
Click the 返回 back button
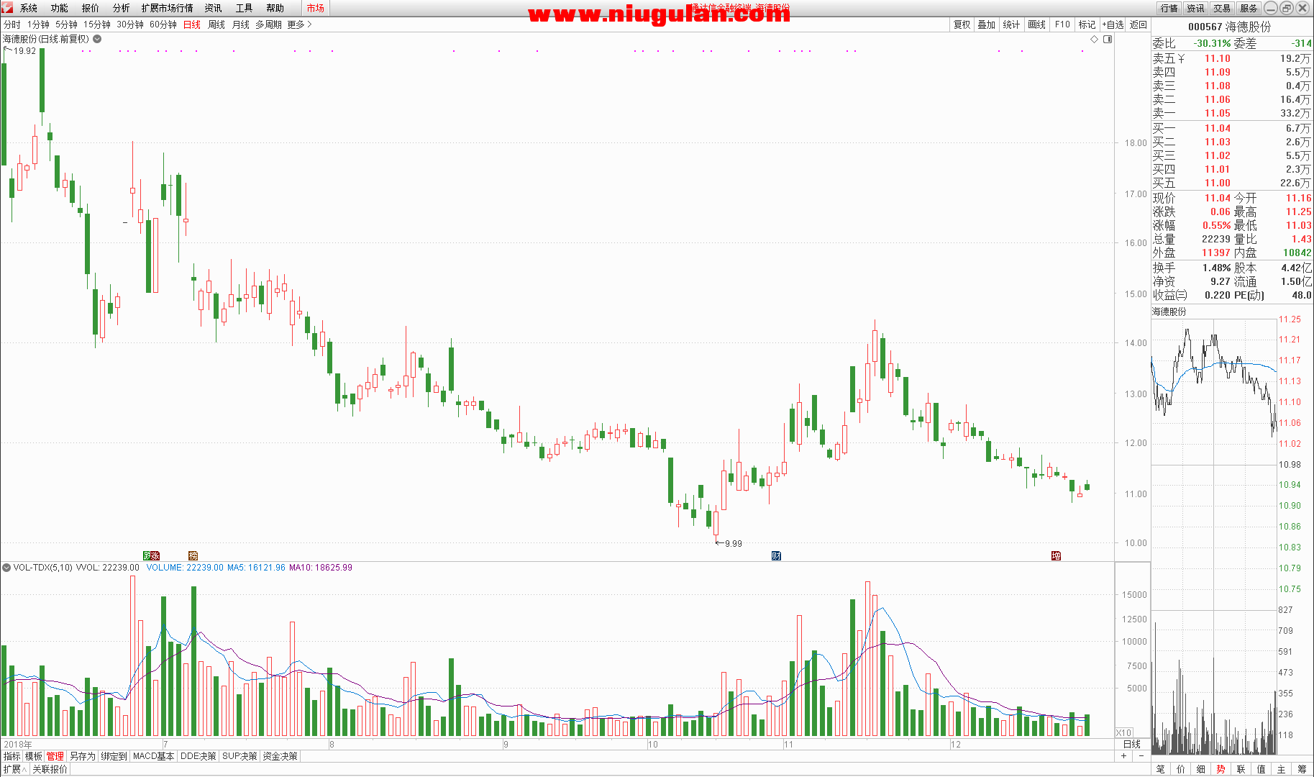[x=1139, y=24]
